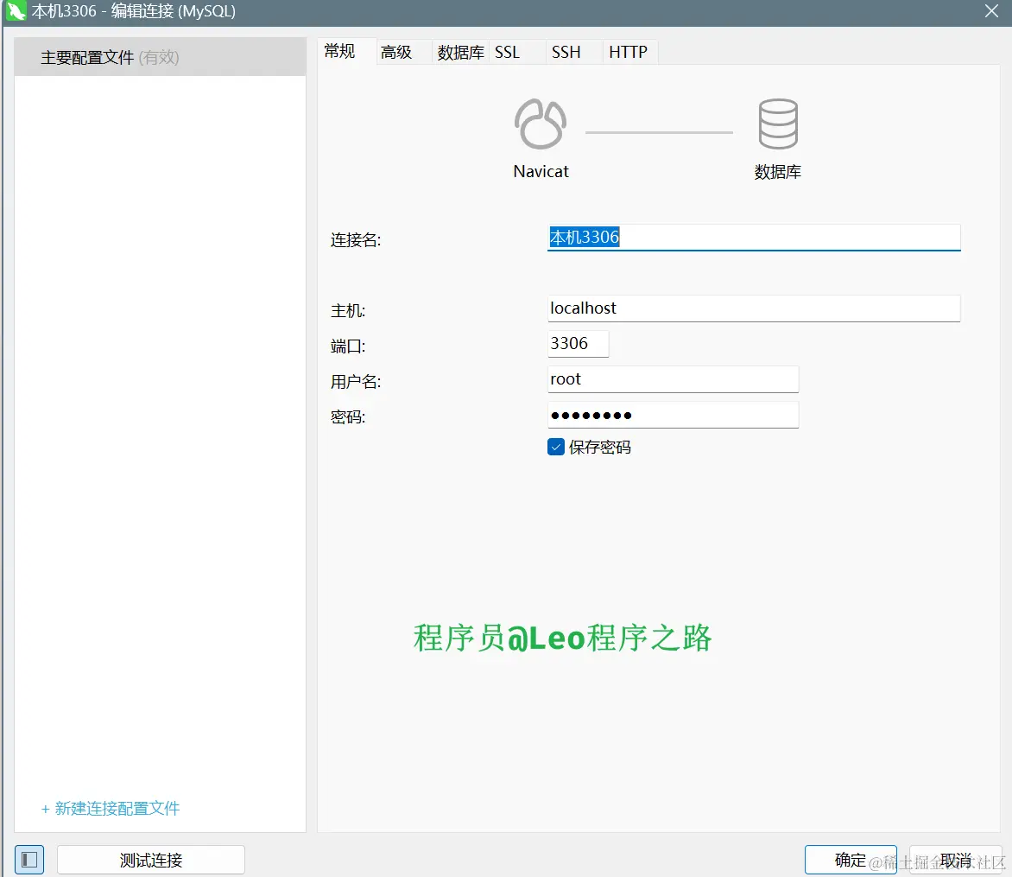Click the 主机 localhost field
1012x877 pixels.
(754, 308)
